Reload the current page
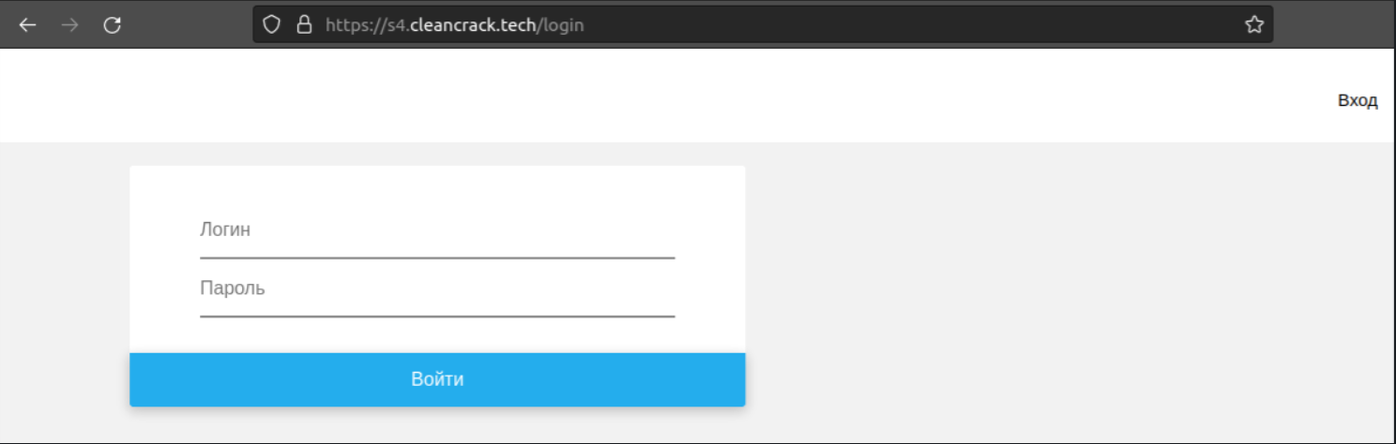 [x=113, y=25]
